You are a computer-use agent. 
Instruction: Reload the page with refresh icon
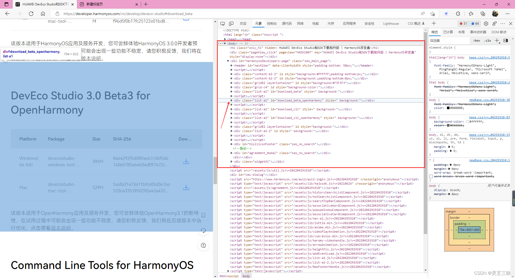(31, 14)
